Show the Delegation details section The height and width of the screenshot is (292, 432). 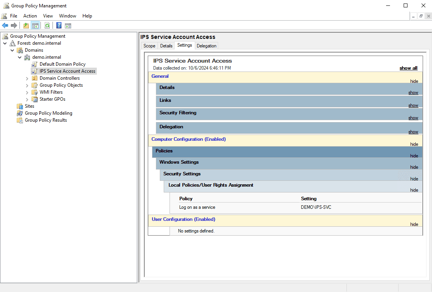point(413,132)
